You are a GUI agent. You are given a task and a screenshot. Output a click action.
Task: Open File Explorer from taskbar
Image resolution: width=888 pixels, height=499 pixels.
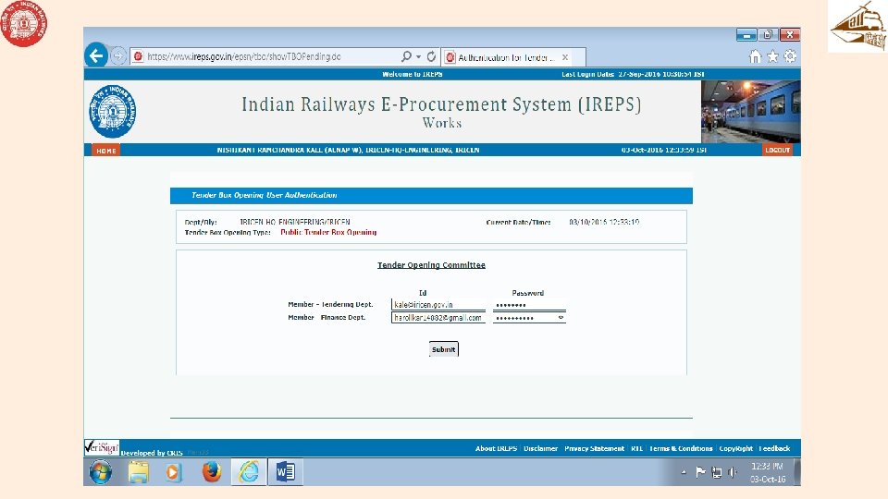[138, 472]
